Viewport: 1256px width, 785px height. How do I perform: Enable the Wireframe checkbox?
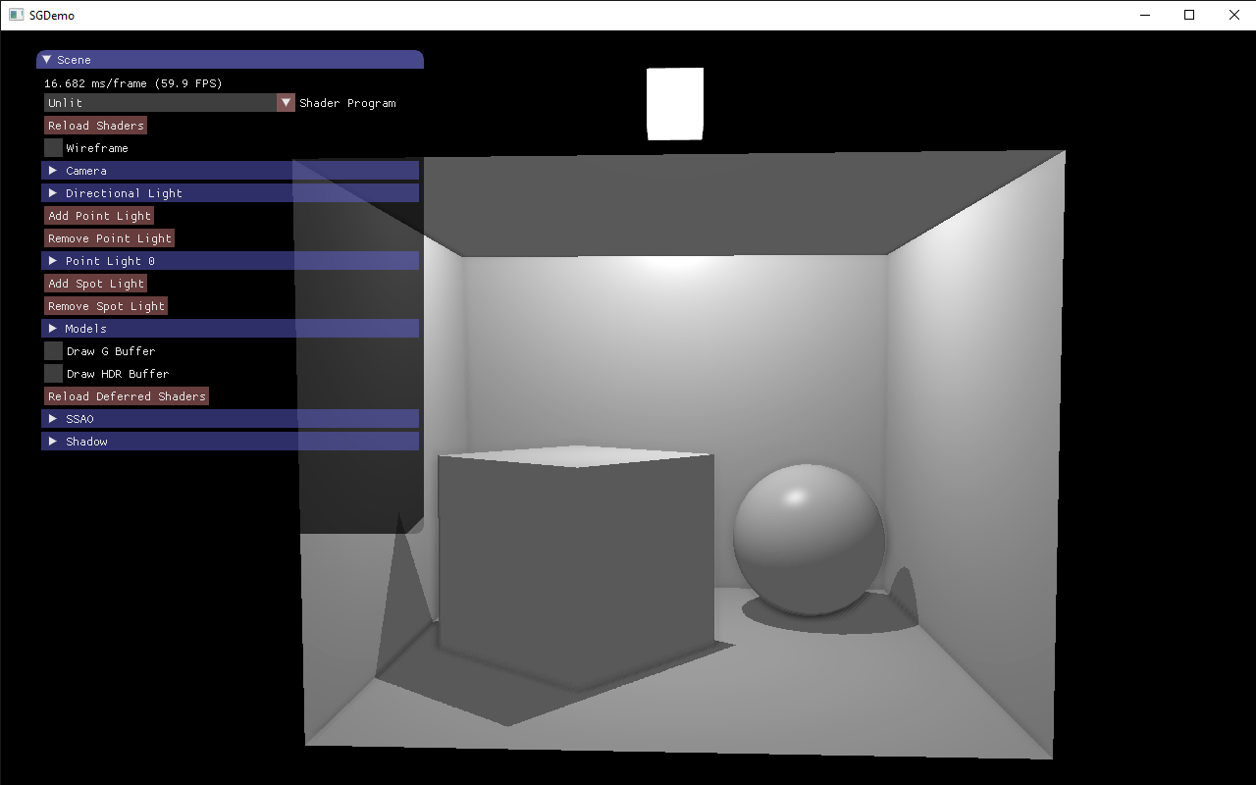(x=53, y=148)
